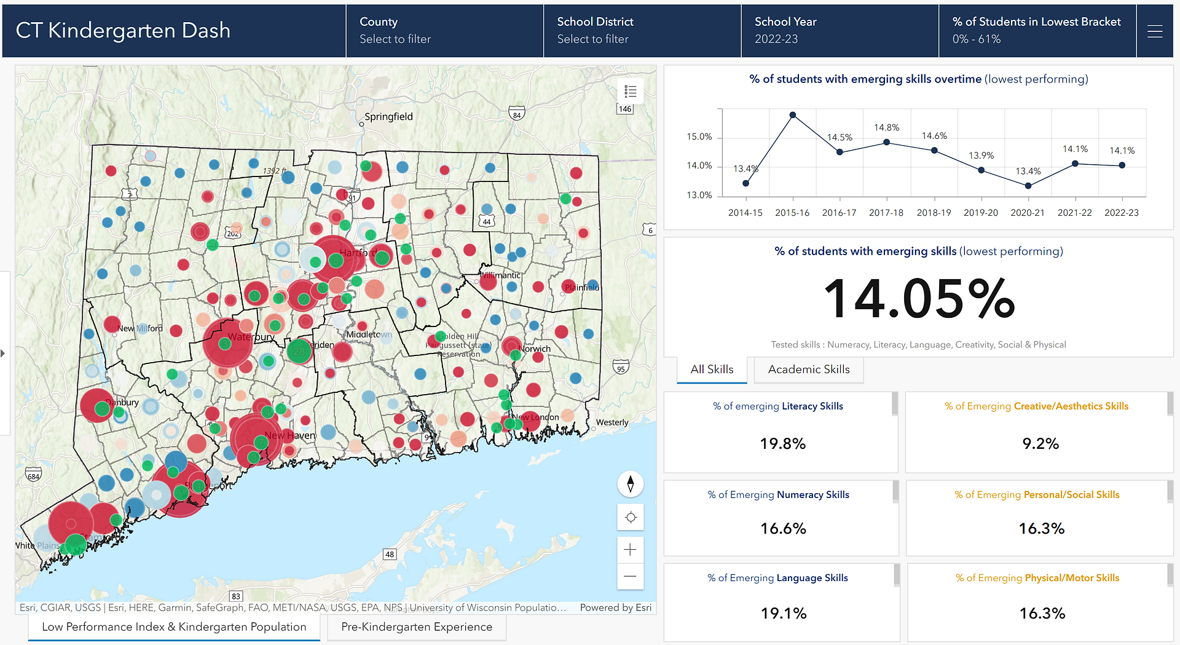Click the Language Skills card scrollbar
The image size is (1180, 645).
pyautogui.click(x=897, y=575)
